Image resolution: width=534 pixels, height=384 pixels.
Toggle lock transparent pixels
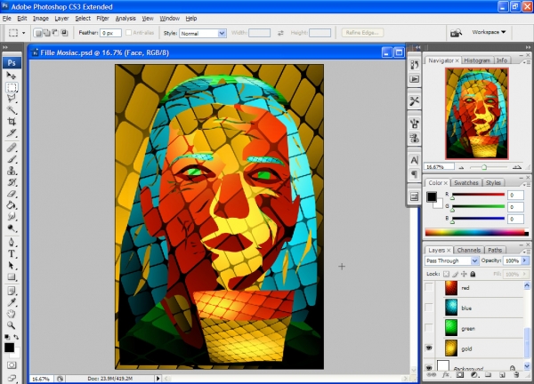coord(447,274)
